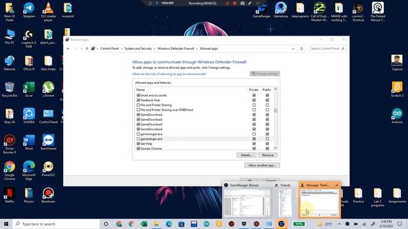Image resolution: width=408 pixels, height=229 pixels.
Task: Go to Control Panel breadcrumb
Action: coord(110,48)
